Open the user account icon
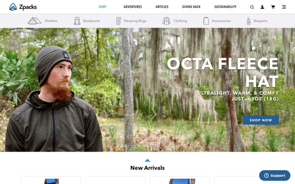Image resolution: width=295 pixels, height=184 pixels. click(x=262, y=7)
